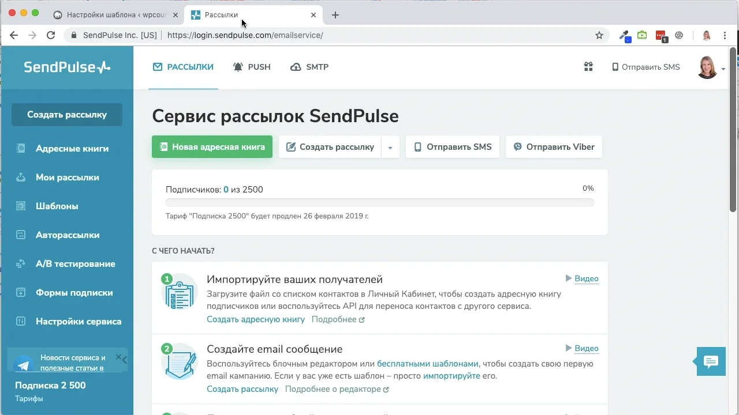The image size is (739, 415).
Task: Click the Создать адресную книгу link
Action: click(x=256, y=319)
